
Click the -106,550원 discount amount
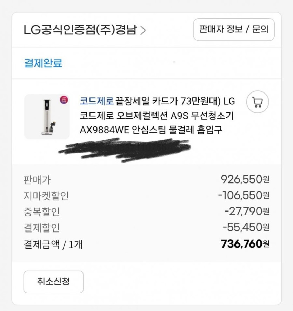(244, 195)
